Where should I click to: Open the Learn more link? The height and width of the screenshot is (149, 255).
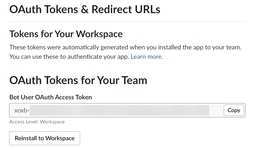(147, 57)
